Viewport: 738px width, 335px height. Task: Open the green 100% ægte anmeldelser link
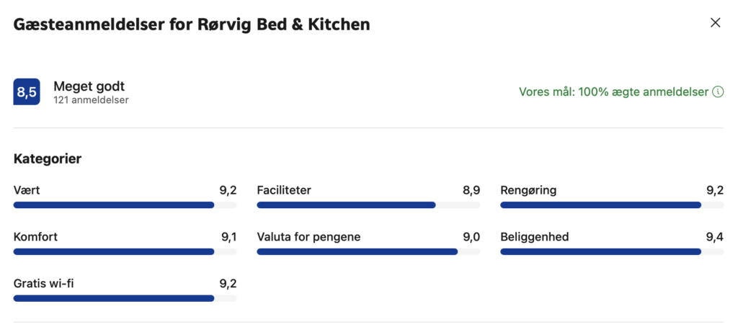coord(614,91)
